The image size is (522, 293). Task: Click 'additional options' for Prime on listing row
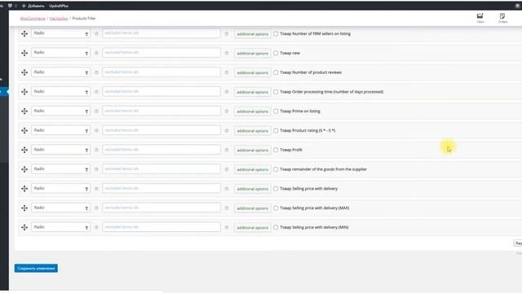(x=252, y=112)
